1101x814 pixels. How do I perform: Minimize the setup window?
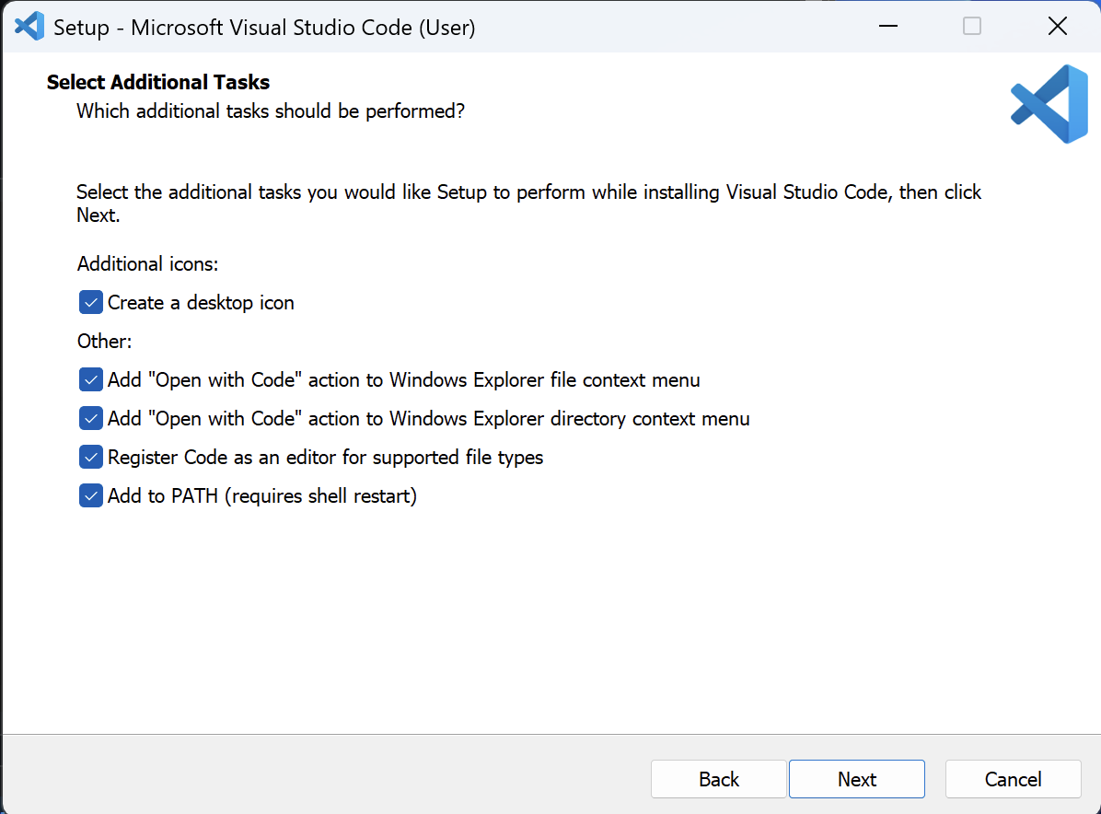pos(887,27)
